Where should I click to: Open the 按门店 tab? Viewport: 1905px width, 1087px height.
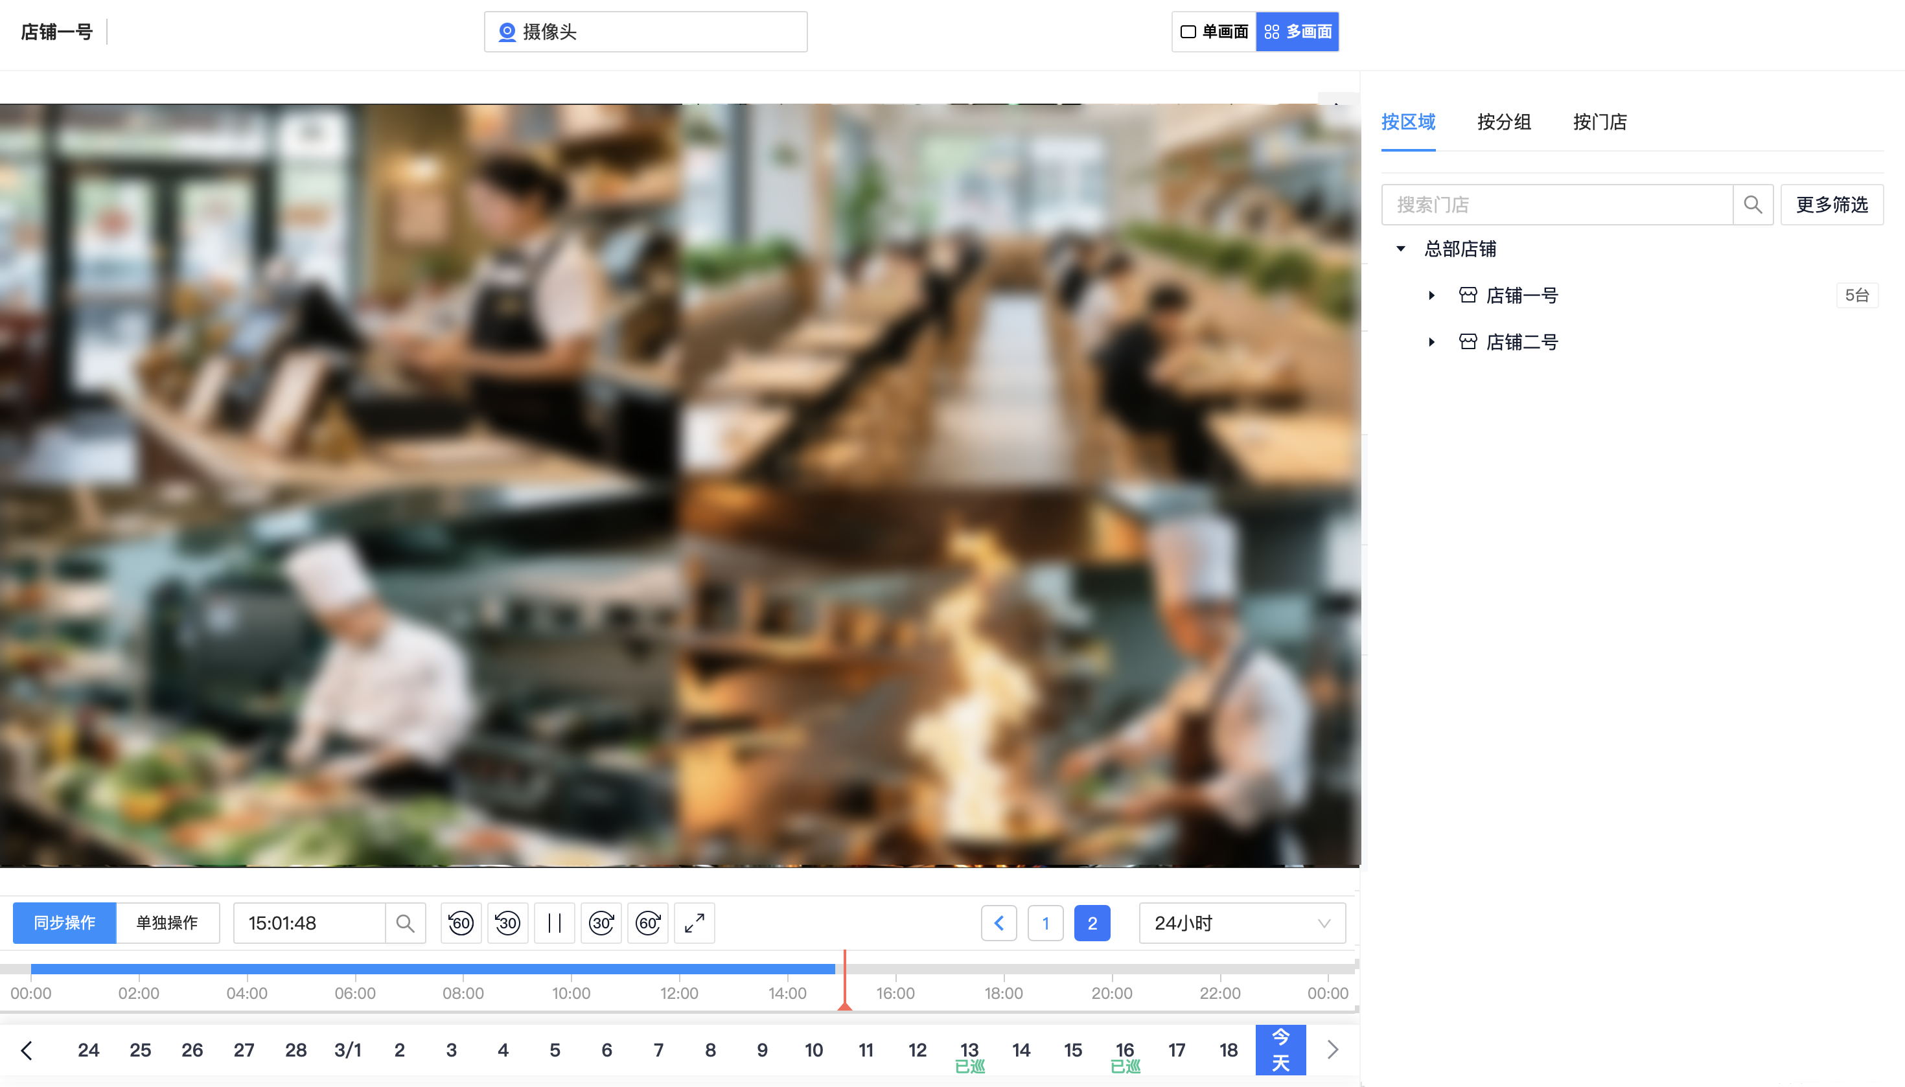[1600, 122]
